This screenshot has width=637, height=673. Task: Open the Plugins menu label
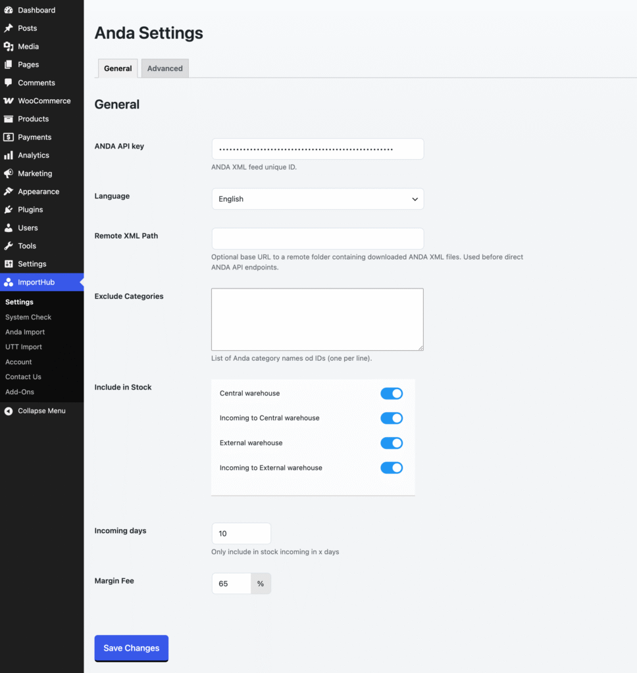30,210
